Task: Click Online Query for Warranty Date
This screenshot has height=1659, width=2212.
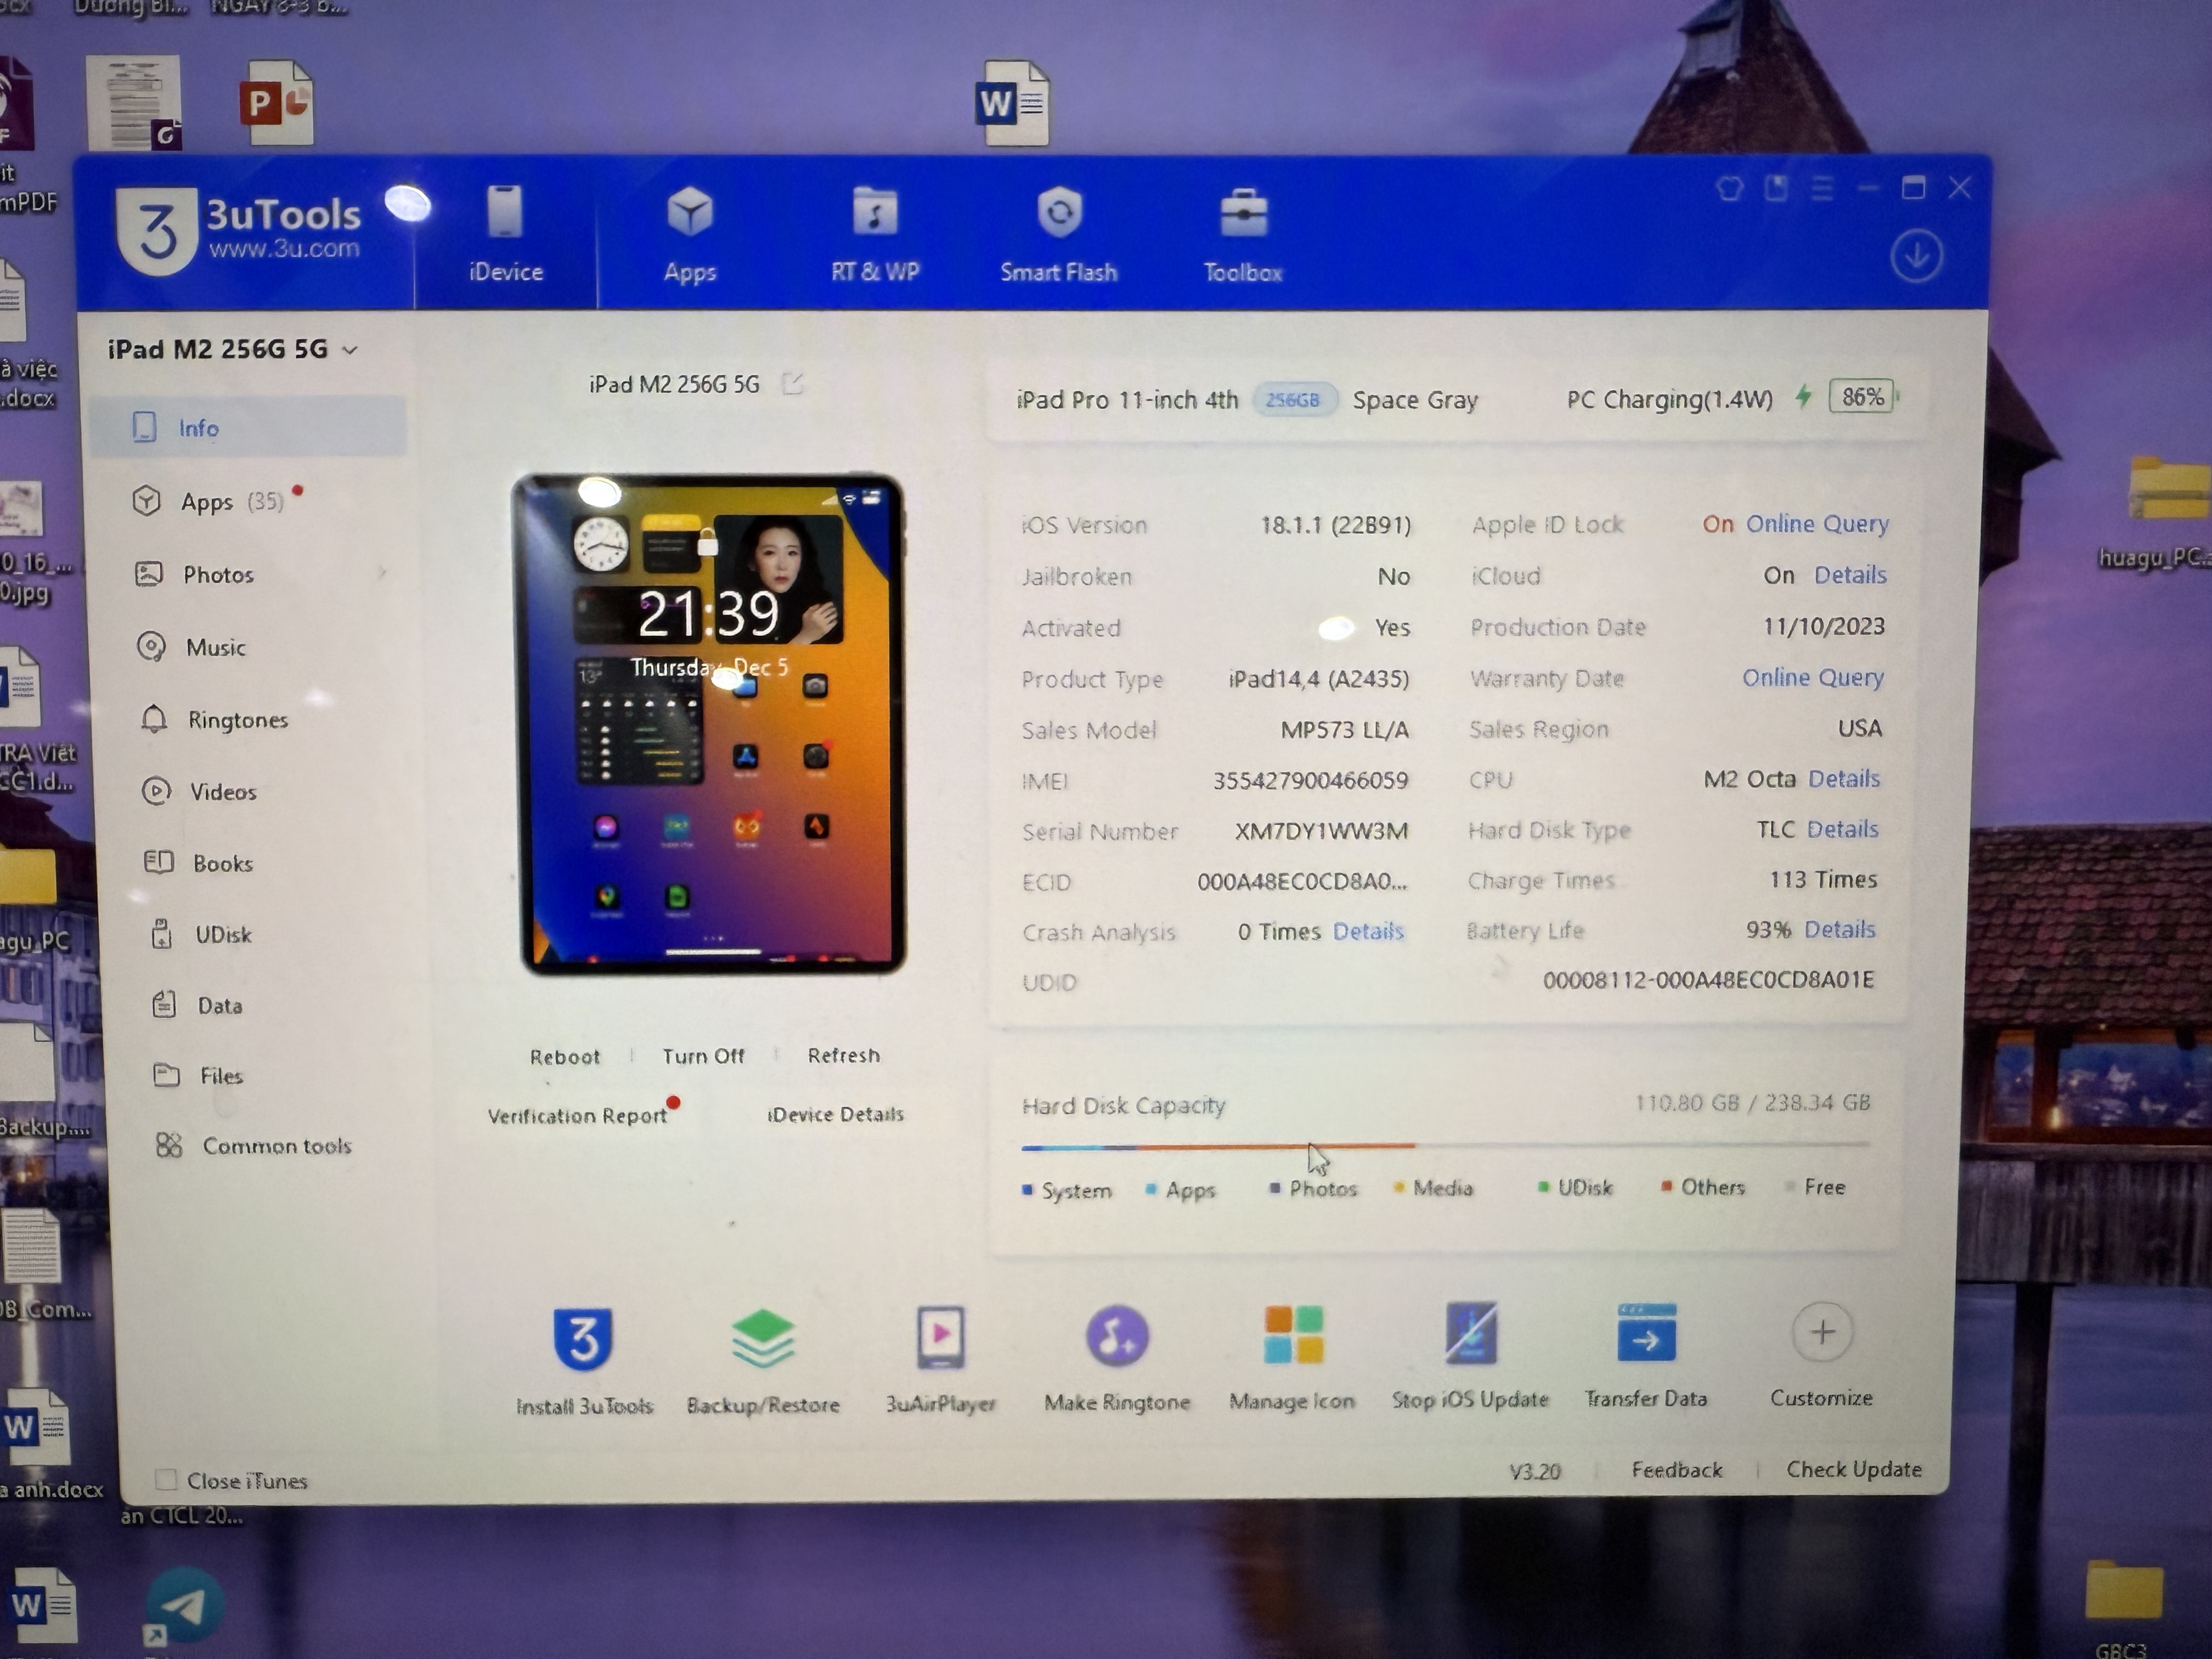Action: coord(1812,677)
